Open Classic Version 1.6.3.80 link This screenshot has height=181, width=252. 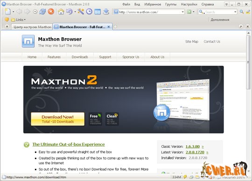193,146
